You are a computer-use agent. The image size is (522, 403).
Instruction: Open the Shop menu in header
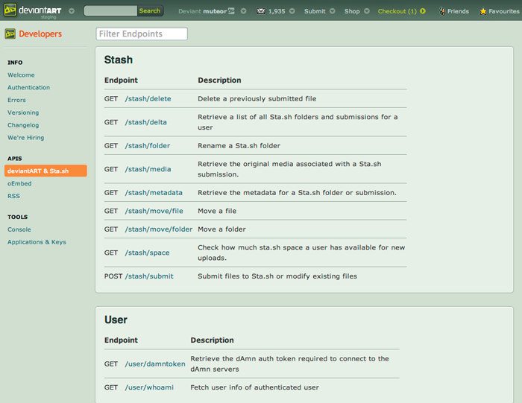pos(352,11)
